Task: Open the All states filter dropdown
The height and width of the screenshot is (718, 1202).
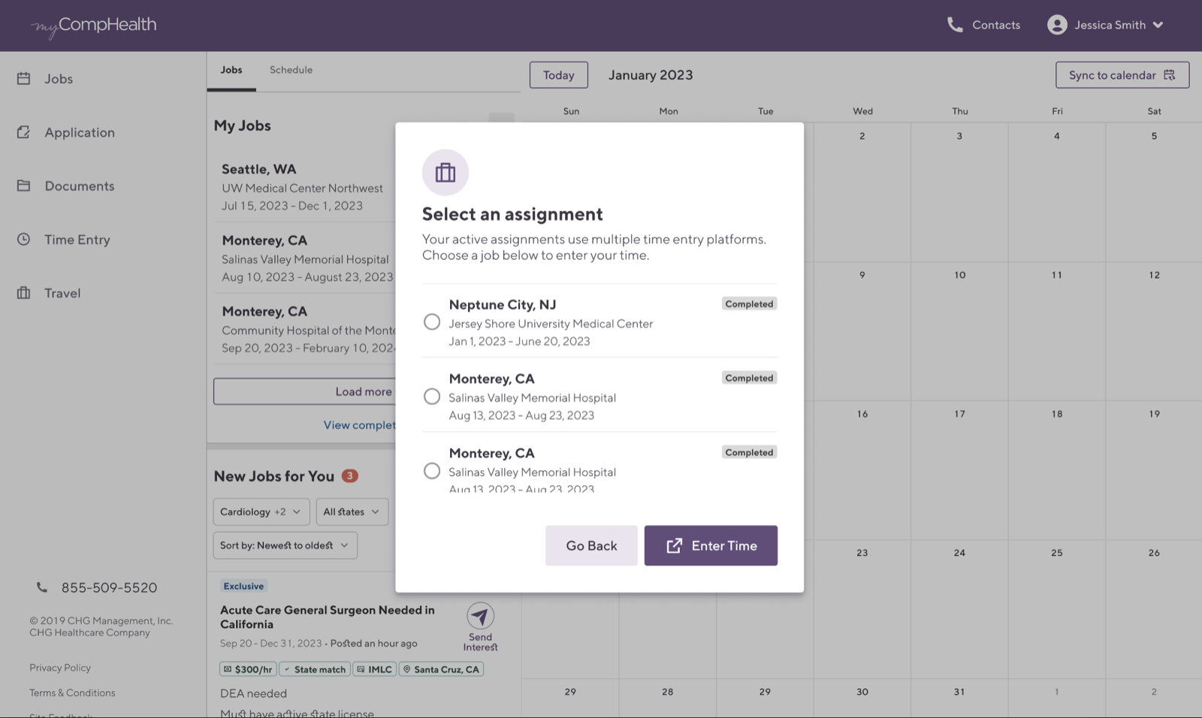Action: pyautogui.click(x=352, y=511)
